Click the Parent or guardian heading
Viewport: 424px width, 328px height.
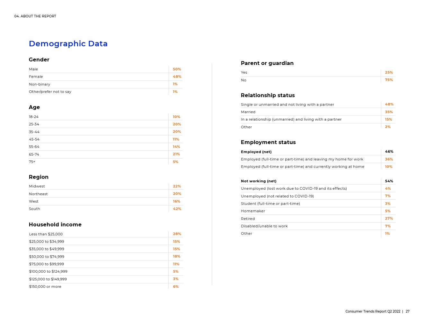point(267,63)
